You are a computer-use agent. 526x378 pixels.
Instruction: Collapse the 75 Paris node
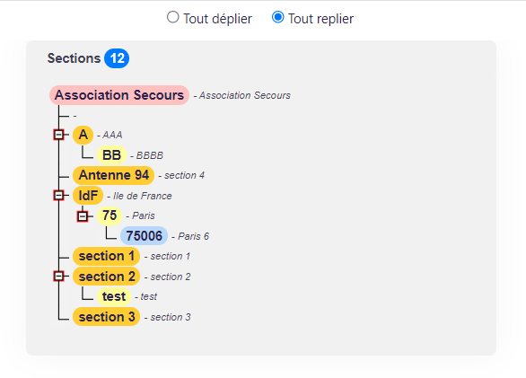[x=83, y=215]
